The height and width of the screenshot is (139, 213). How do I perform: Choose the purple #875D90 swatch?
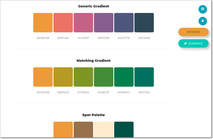pos(104,23)
